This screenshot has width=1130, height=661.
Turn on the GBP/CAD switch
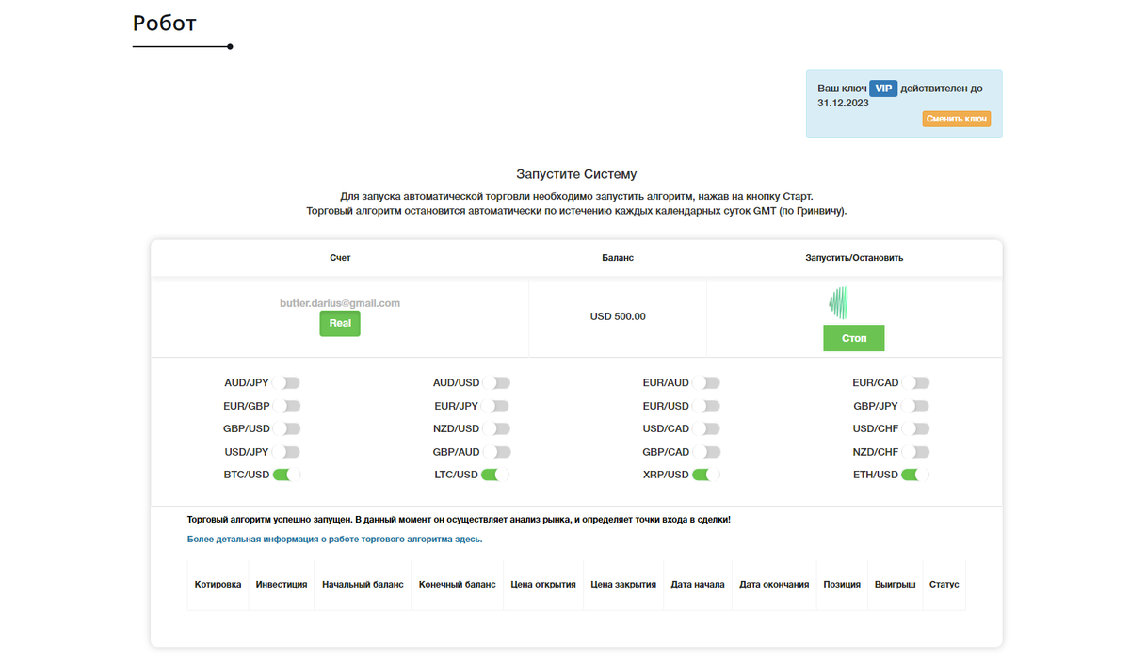pyautogui.click(x=706, y=452)
